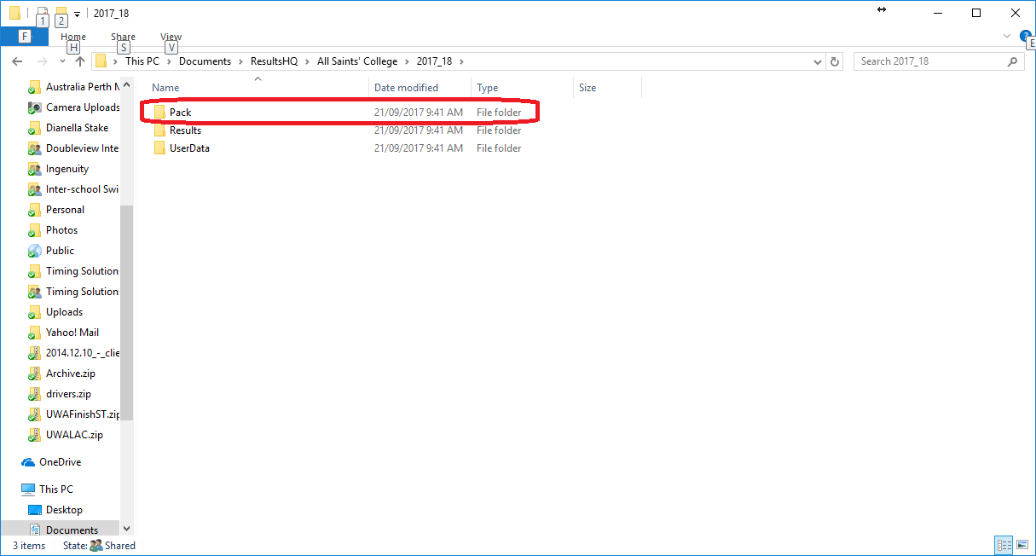Open drivers.zip in the sidebar
The width and height of the screenshot is (1036, 556).
(60, 394)
